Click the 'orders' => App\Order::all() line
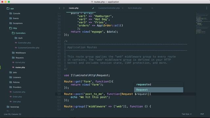The height and width of the screenshot is (118, 210). pyautogui.click(x=100, y=26)
